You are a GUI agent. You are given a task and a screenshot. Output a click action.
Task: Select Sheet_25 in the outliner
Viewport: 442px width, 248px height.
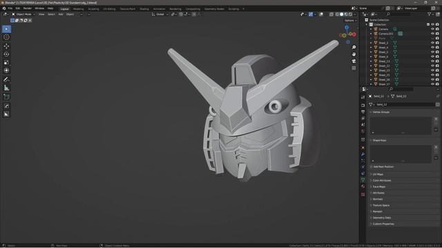[384, 75]
